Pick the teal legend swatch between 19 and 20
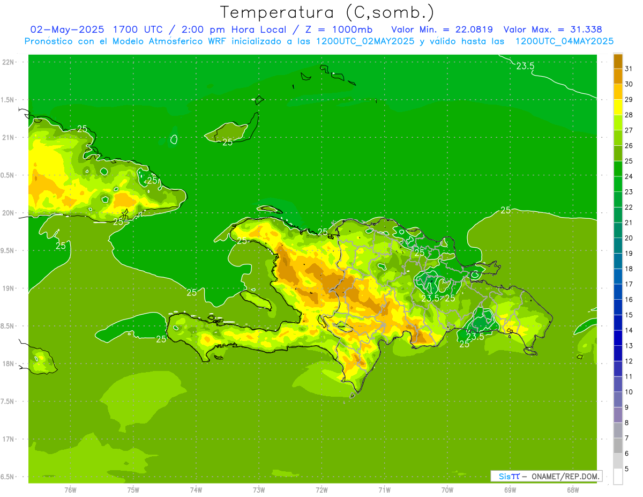The image size is (643, 497). click(x=618, y=246)
